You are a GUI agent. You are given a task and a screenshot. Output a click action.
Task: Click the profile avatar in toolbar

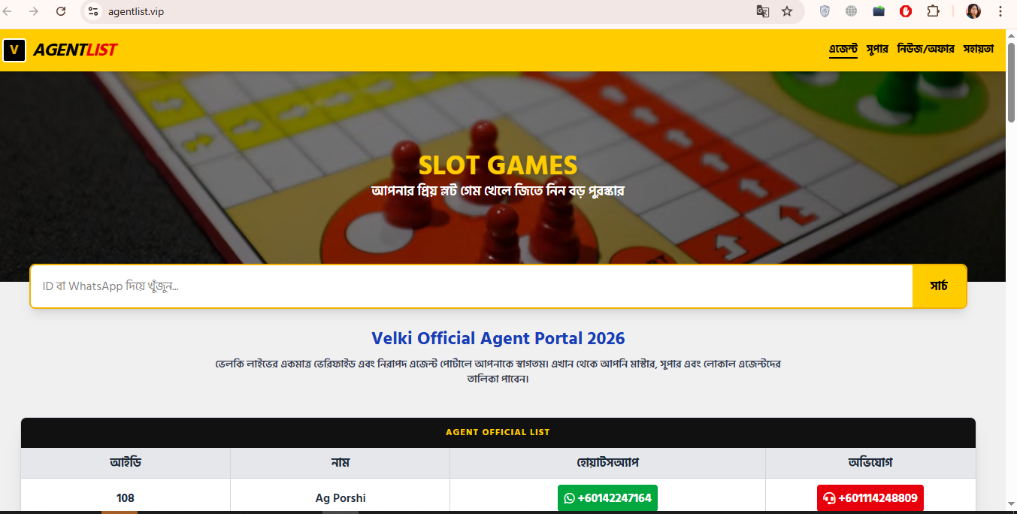pos(973,11)
